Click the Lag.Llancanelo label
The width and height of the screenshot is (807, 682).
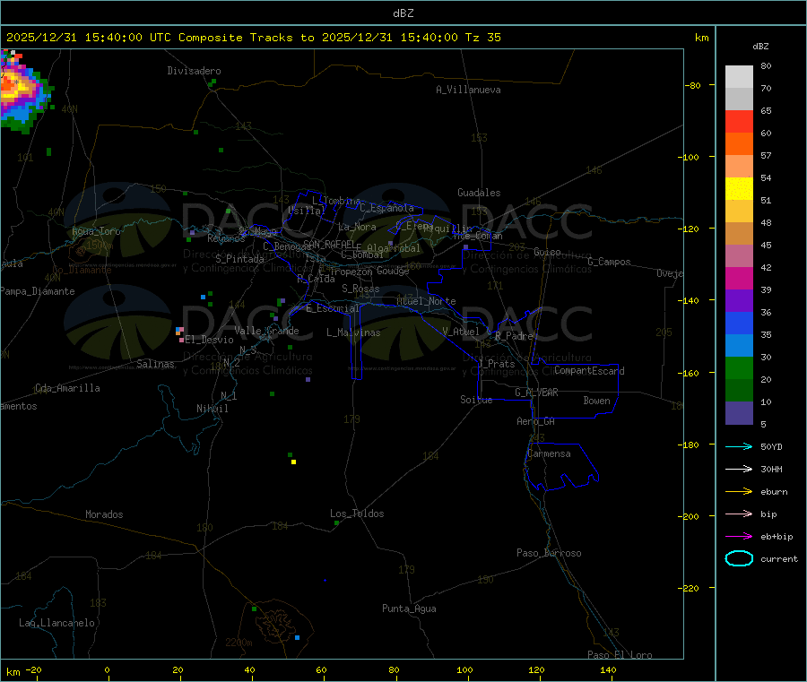pos(57,623)
